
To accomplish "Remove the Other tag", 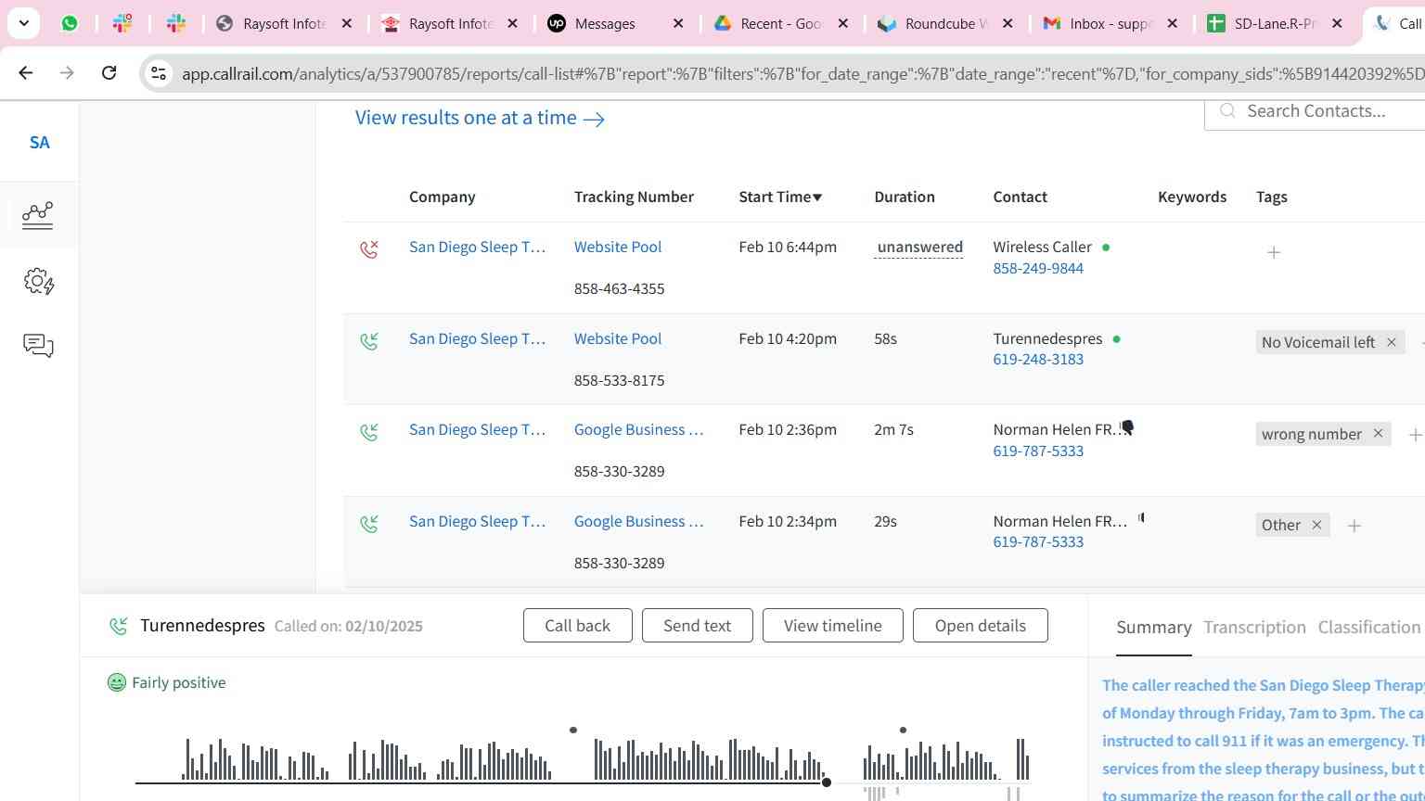I will coord(1316,525).
